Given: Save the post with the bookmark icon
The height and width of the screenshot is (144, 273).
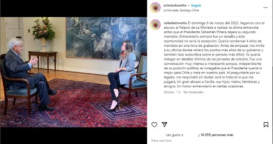Looking at the screenshot, I should point(266,125).
